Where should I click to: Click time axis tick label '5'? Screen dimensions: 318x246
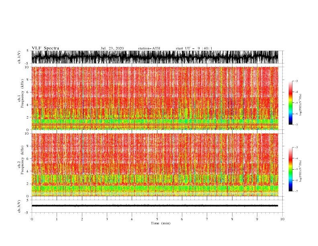(157, 219)
